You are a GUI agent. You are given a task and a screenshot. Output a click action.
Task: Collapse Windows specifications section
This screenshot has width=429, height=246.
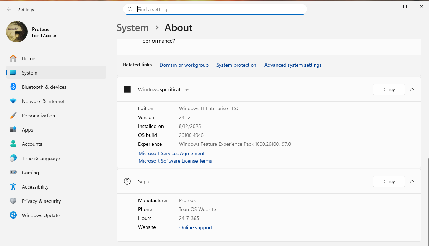coord(412,89)
